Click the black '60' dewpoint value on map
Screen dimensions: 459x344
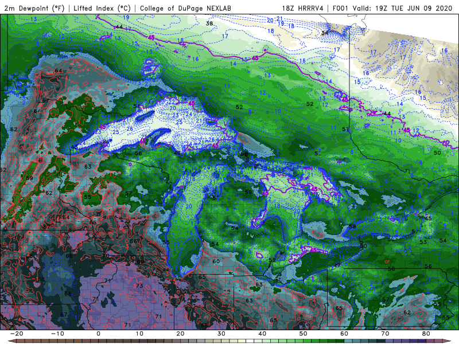point(216,261)
